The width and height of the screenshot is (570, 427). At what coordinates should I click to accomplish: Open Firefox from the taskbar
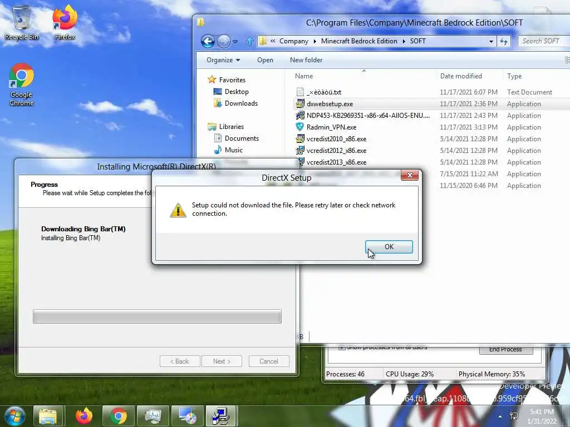click(84, 416)
